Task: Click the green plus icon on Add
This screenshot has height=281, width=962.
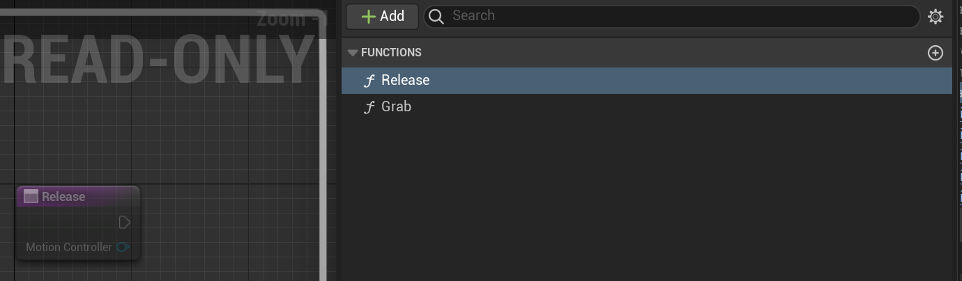Action: (369, 17)
